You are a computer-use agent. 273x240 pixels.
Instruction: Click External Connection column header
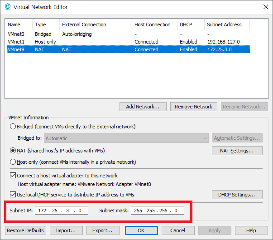pos(96,24)
